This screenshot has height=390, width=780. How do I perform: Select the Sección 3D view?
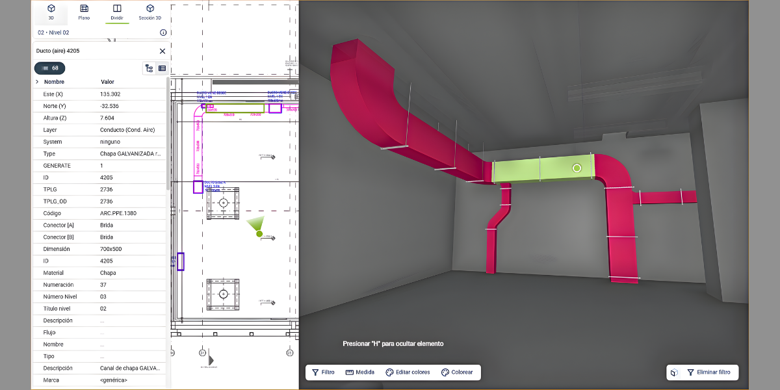coord(149,11)
